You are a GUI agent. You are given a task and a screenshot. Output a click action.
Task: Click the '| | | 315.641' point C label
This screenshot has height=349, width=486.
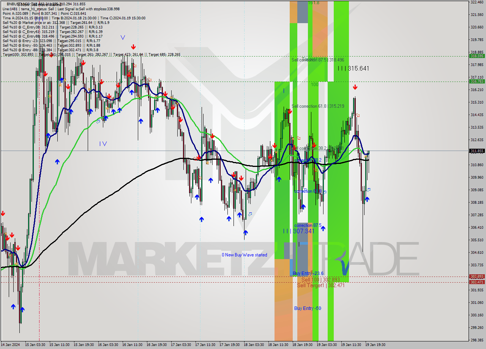353,68
